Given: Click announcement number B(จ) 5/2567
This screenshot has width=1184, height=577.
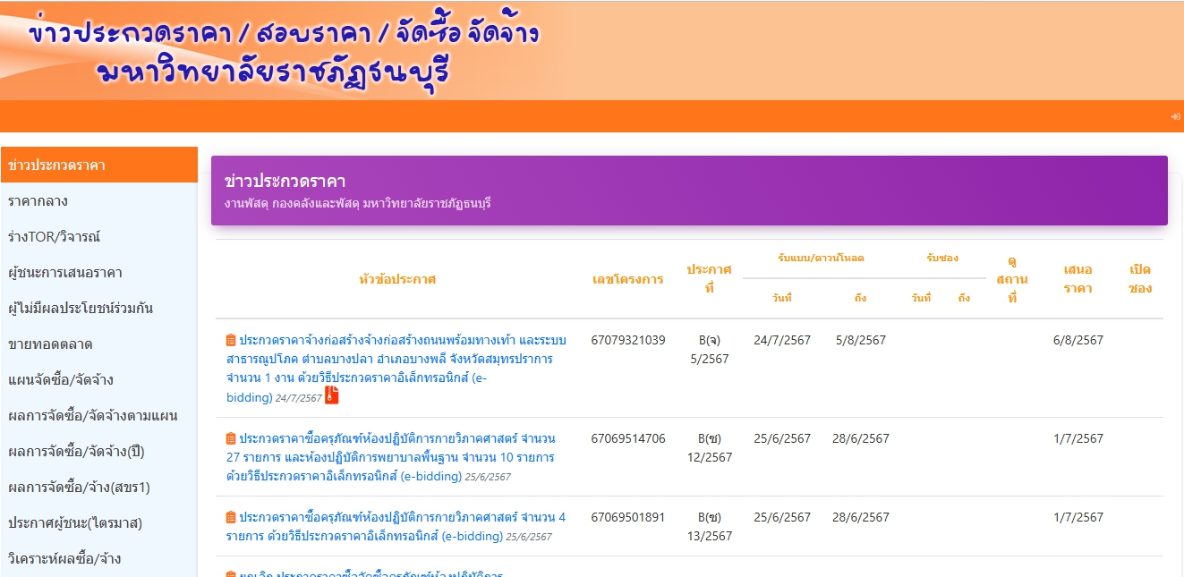Looking at the screenshot, I should [709, 350].
